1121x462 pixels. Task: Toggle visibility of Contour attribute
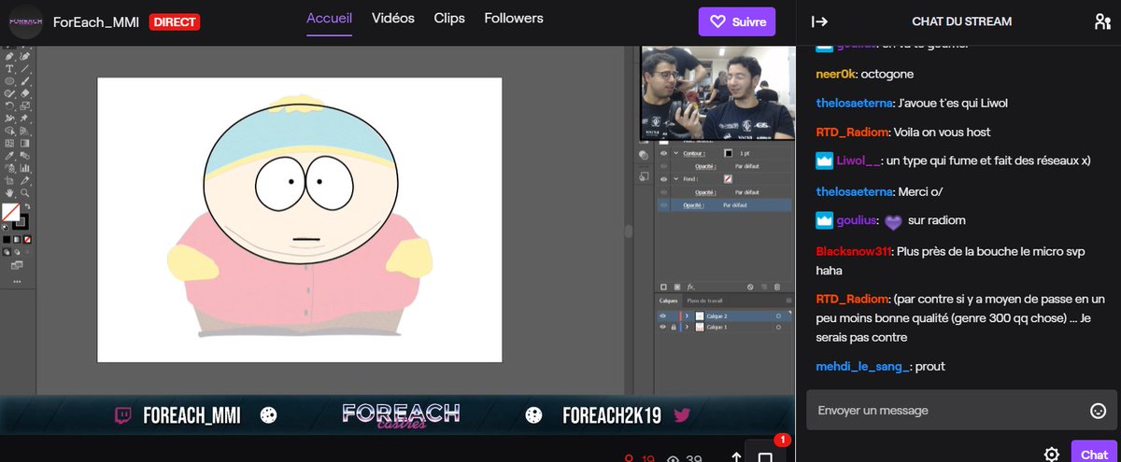tap(663, 153)
